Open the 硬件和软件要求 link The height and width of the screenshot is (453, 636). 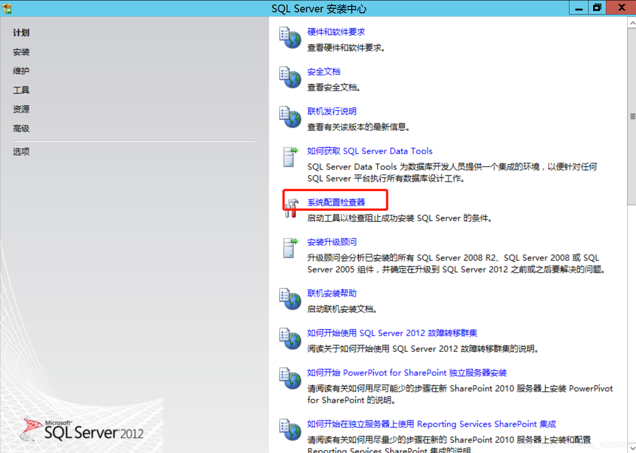tap(336, 32)
